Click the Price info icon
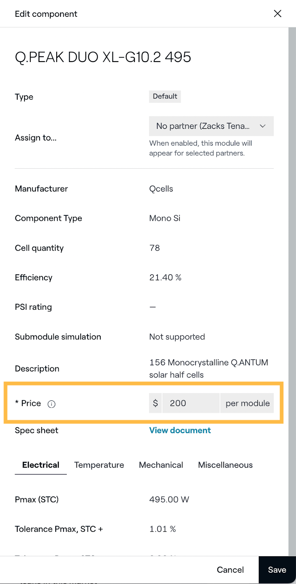 point(51,404)
